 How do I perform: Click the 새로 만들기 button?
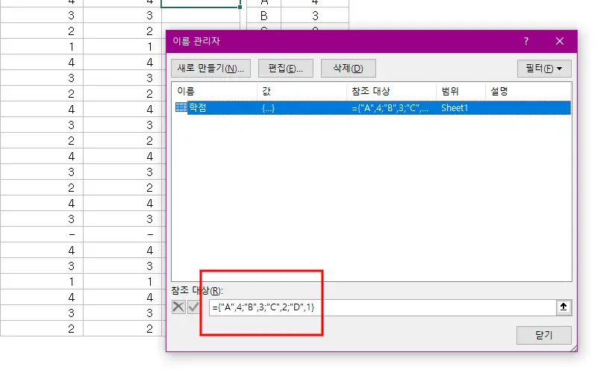(x=210, y=69)
